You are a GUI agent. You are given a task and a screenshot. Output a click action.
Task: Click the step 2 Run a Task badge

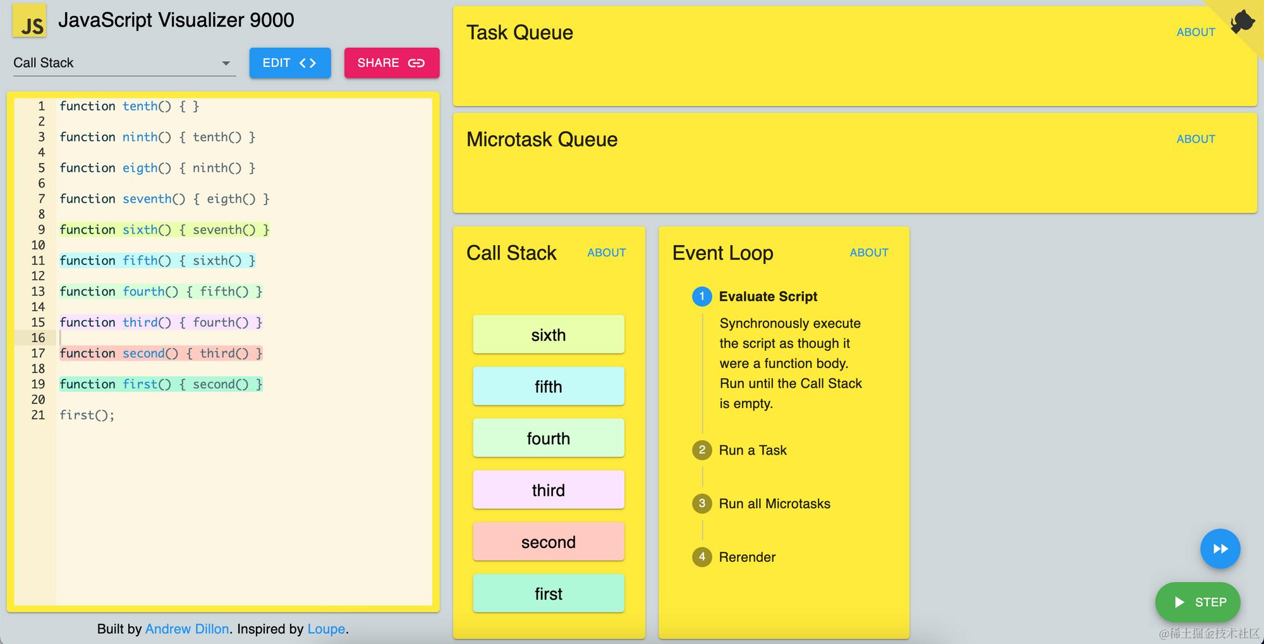tap(702, 450)
